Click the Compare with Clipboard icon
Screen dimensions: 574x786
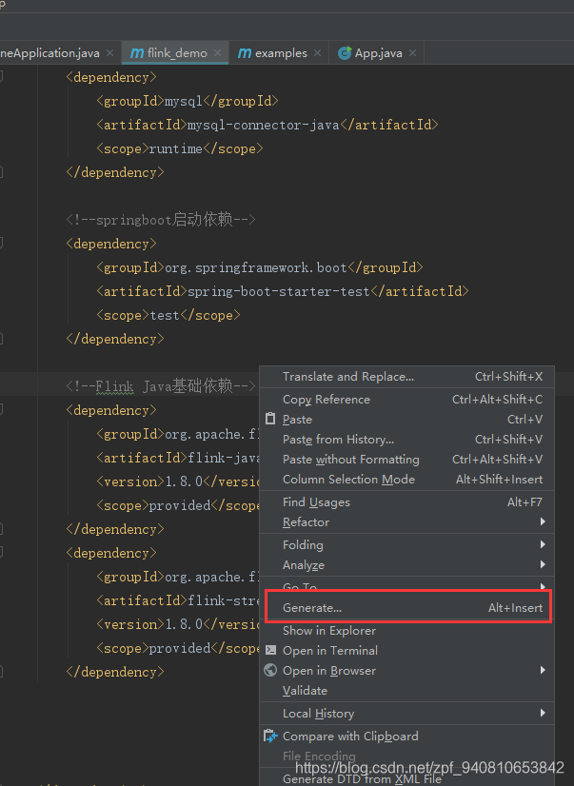coord(270,736)
